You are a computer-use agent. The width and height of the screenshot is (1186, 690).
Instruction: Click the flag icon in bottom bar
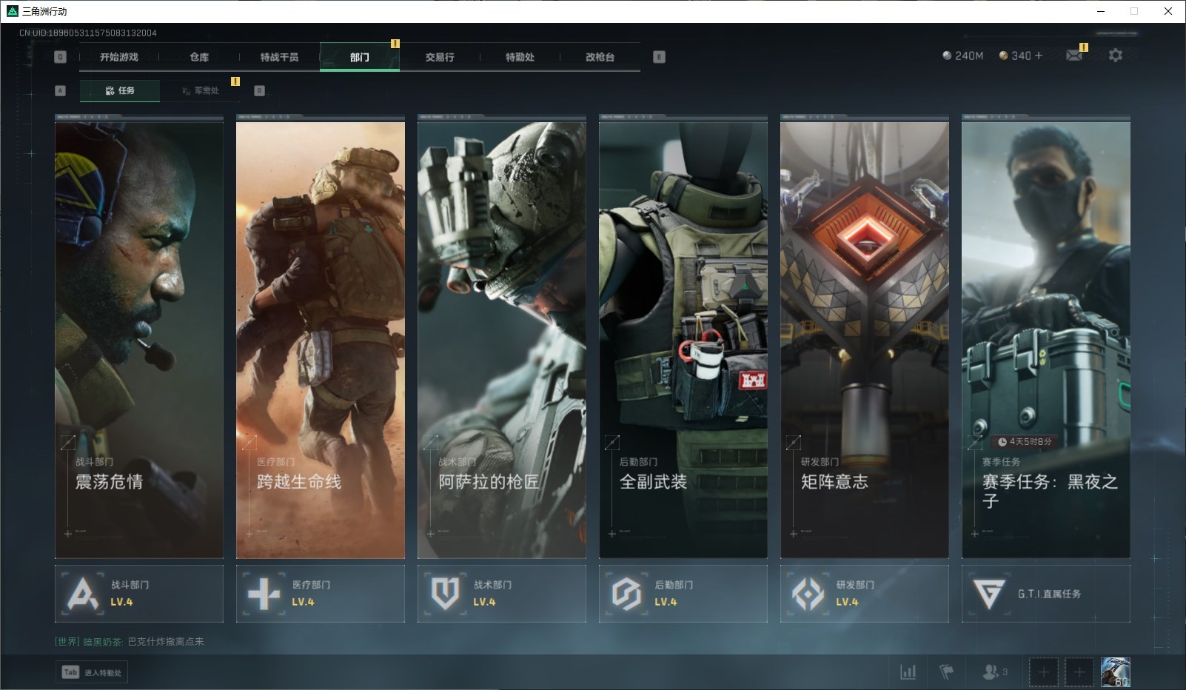(x=946, y=672)
